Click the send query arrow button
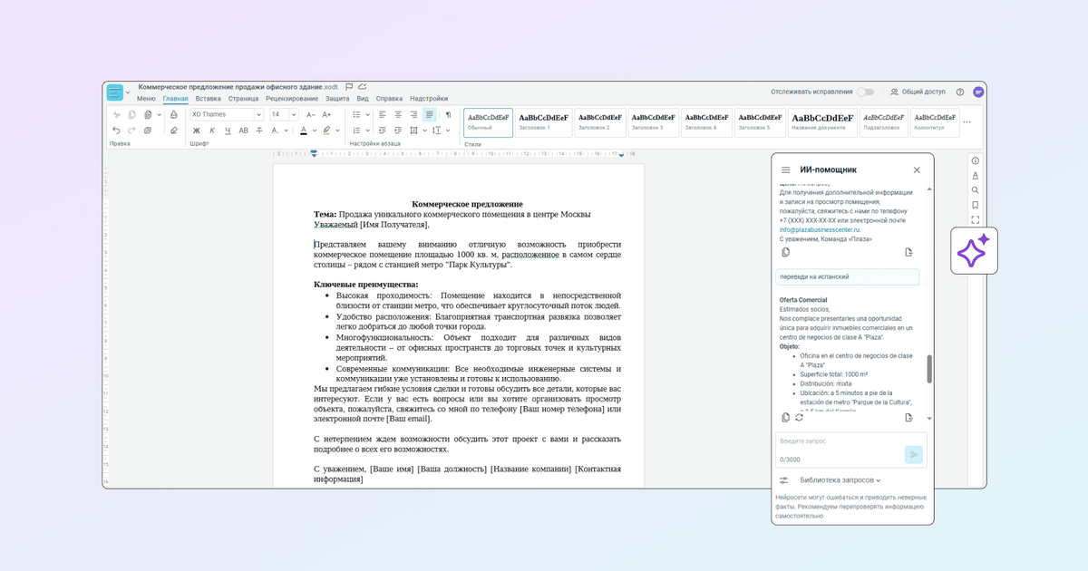Viewport: 1088px width, 571px height. 913,455
